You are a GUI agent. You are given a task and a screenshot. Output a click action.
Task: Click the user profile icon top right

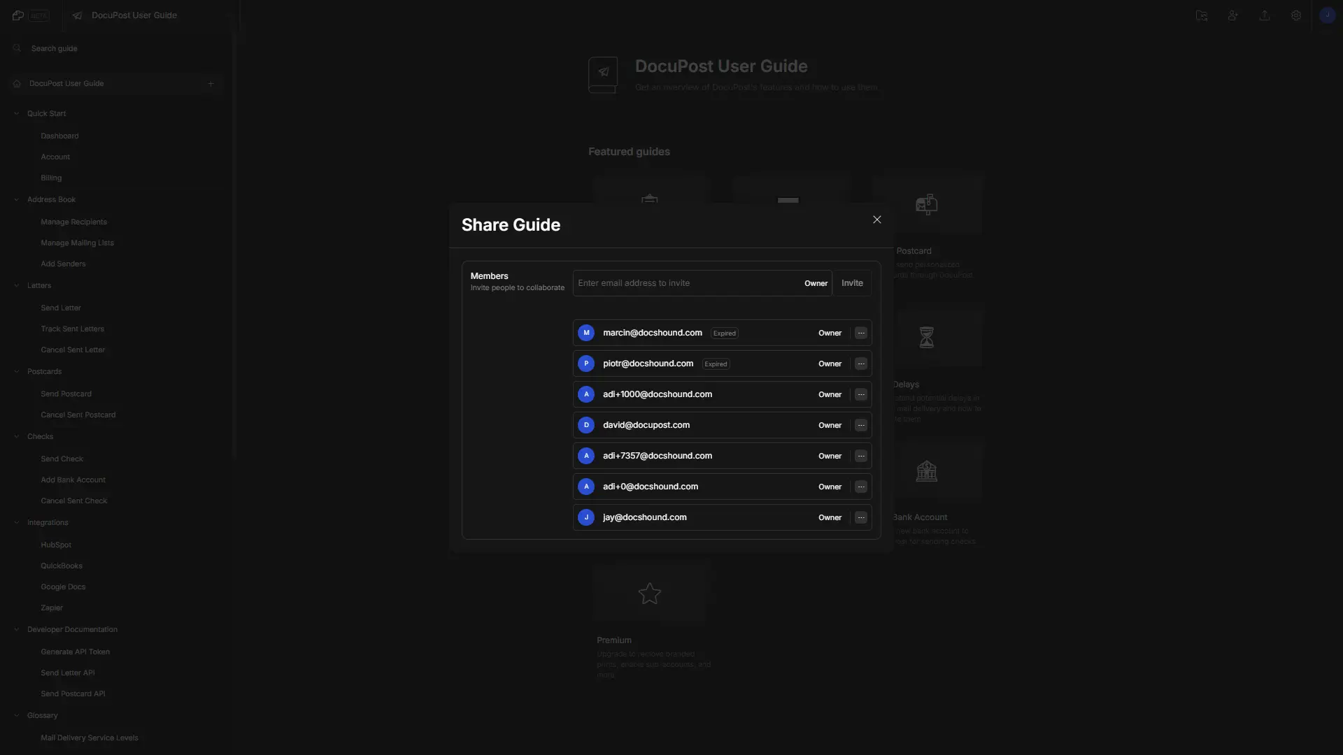[x=1326, y=15]
